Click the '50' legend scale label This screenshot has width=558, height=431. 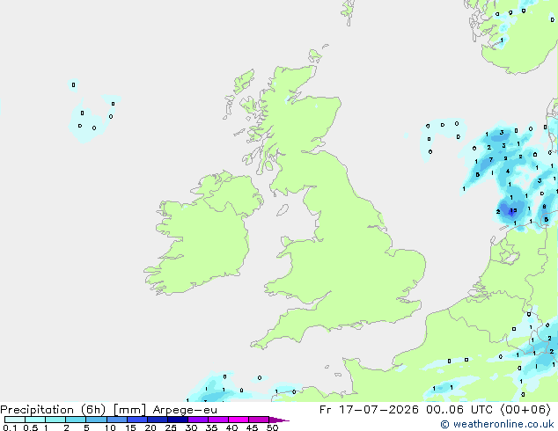pos(272,427)
